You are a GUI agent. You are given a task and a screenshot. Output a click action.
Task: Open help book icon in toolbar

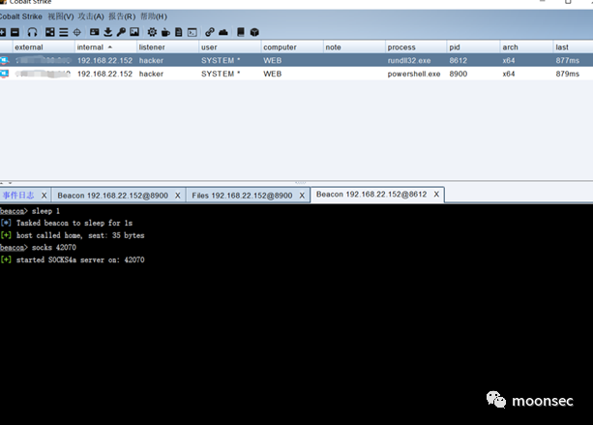241,32
